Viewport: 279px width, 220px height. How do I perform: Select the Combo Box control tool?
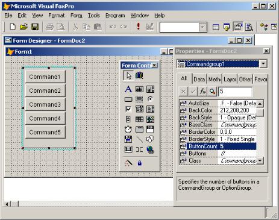(139, 109)
